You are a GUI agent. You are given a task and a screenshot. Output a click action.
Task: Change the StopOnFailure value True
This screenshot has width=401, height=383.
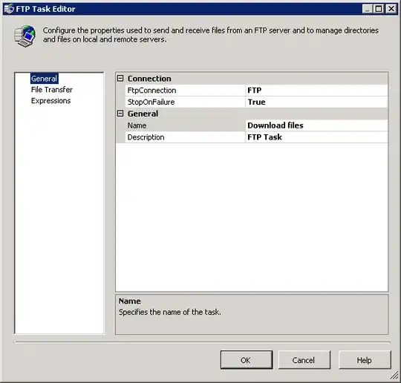pyautogui.click(x=316, y=102)
